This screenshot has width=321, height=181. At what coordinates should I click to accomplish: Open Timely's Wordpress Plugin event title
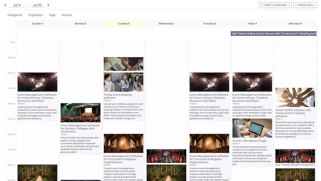(x=250, y=141)
